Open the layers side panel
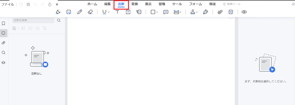Screen dimensions: 295x105 tap(3, 63)
